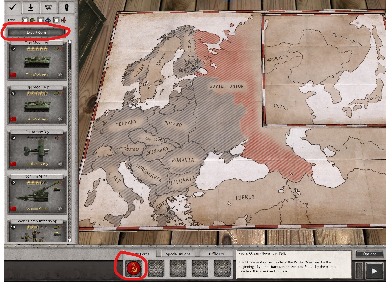The image size is (386, 282).
Task: Open the Options menu
Action: pos(370,254)
